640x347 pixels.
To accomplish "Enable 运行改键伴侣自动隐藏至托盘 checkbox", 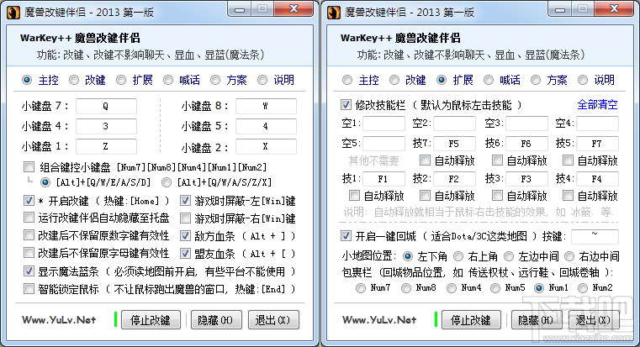I will pos(29,218).
